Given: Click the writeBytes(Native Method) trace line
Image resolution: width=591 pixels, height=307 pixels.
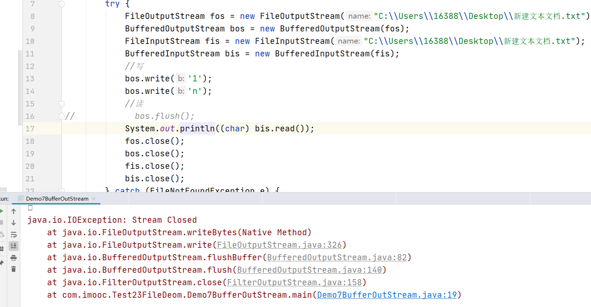Looking at the screenshot, I should click(x=179, y=232).
